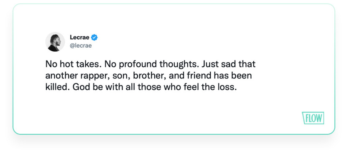
Task: Click the words "Just sad that"
Action: coord(229,64)
